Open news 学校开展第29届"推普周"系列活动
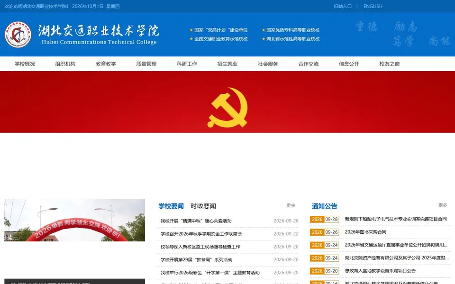The image size is (455, 284). (196, 260)
